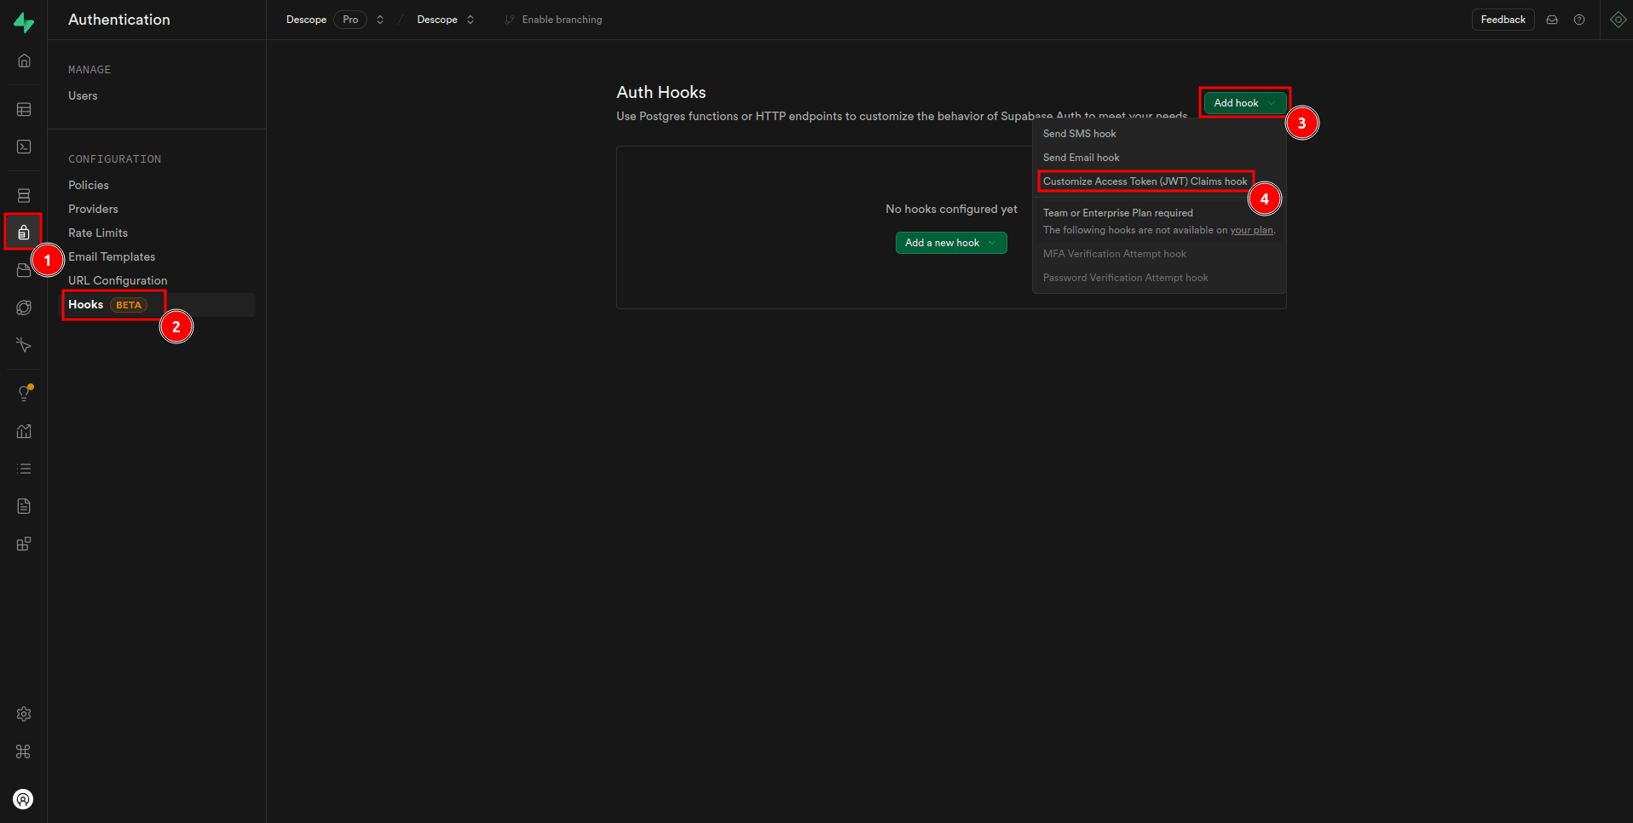1633x823 pixels.
Task: Open the Table Editor icon in sidebar
Action: (x=24, y=110)
